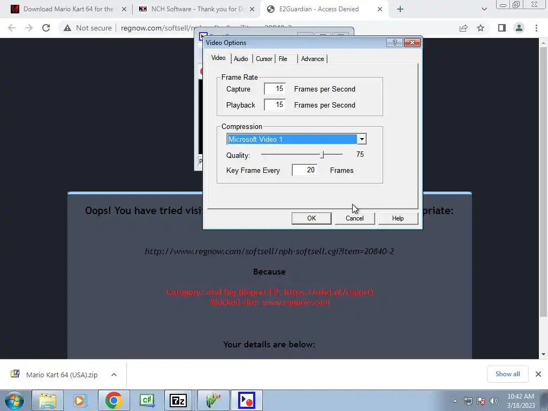Open the Chrome profile avatar
The height and width of the screenshot is (411, 548).
click(x=519, y=28)
